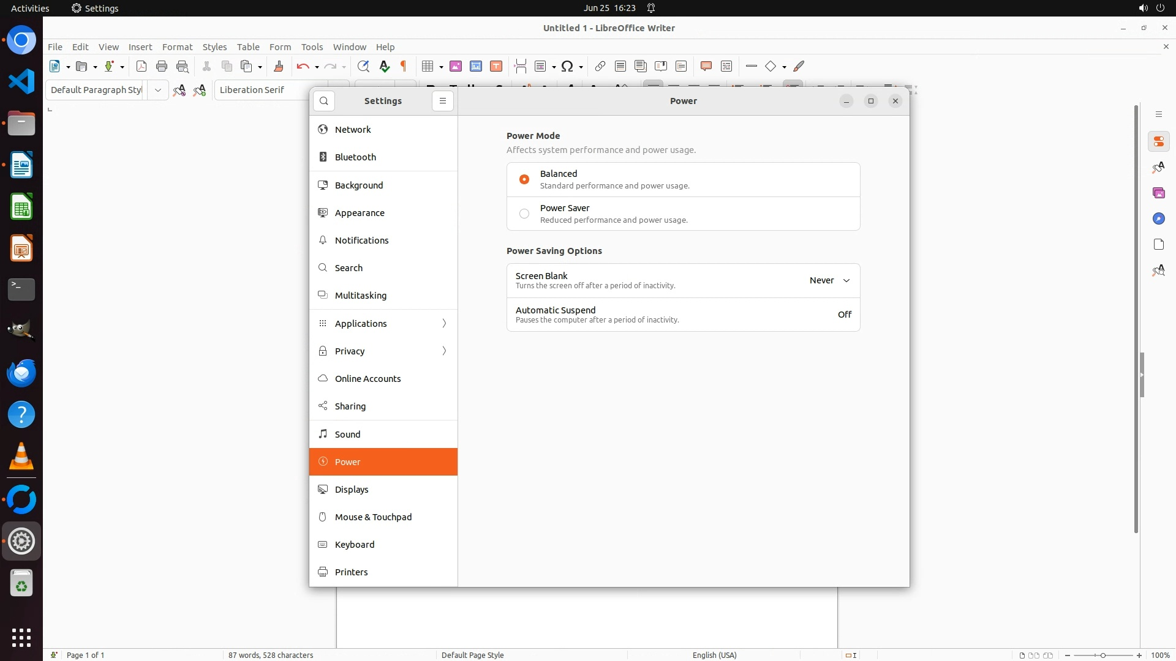Open the Settings hamburger menu
This screenshot has height=661, width=1176.
[x=442, y=101]
